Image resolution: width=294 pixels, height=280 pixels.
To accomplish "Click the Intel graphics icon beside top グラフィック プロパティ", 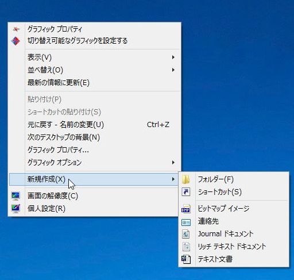I will (16, 29).
